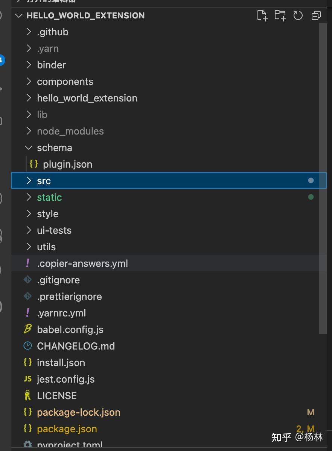Screen dimensions: 332x451
Task: Open the package.json file
Action: coord(67,428)
